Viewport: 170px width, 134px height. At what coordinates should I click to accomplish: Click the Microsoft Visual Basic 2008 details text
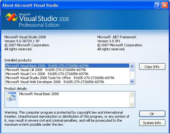click(x=39, y=94)
